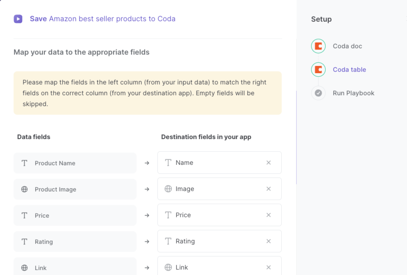
Task: Clear the Name destination field
Action: coord(269,163)
